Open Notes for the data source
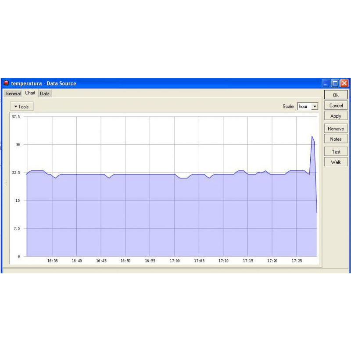 (x=336, y=139)
